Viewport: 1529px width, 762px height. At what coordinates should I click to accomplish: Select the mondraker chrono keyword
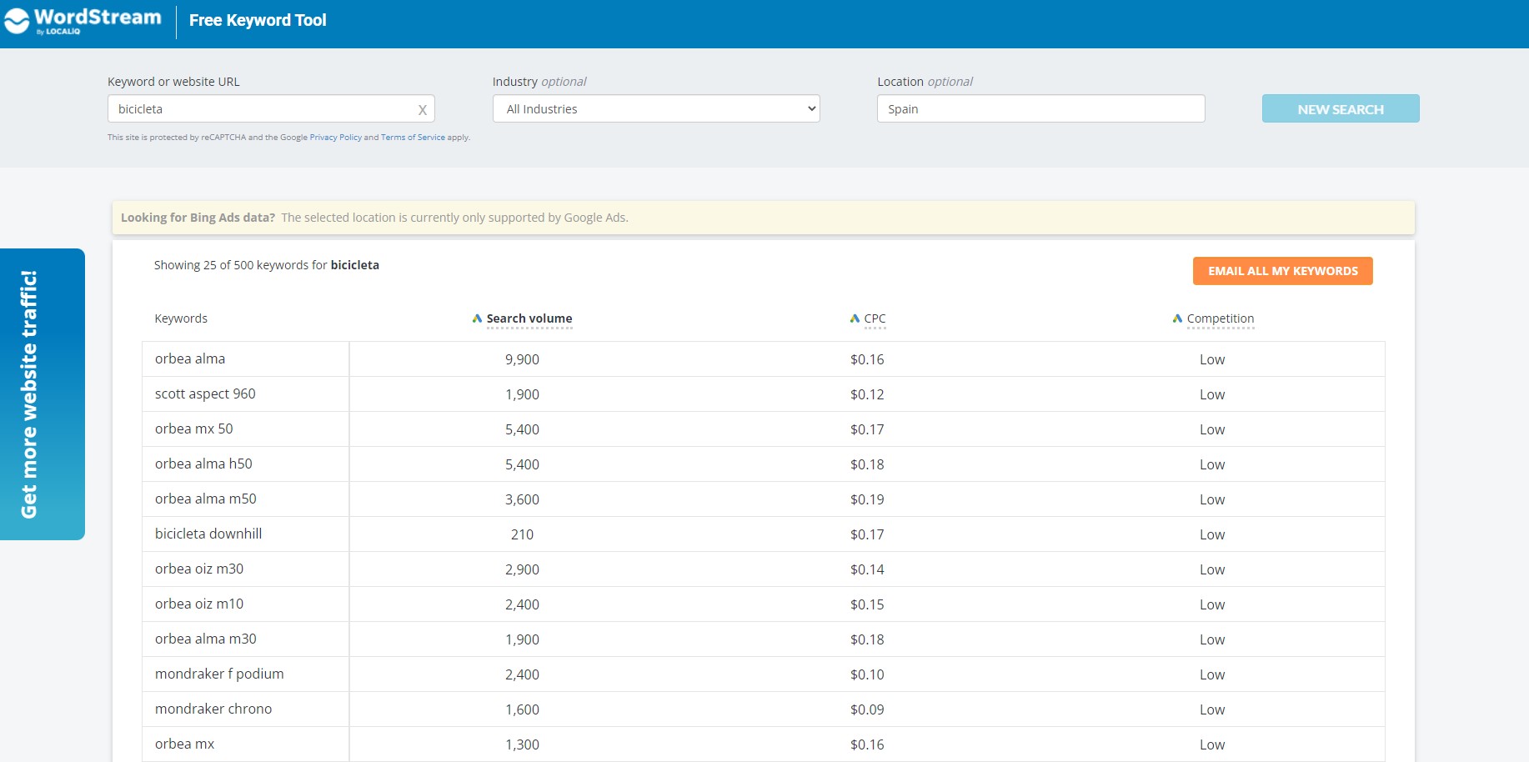pos(213,709)
